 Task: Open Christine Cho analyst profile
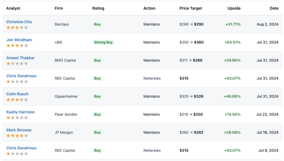(19, 22)
